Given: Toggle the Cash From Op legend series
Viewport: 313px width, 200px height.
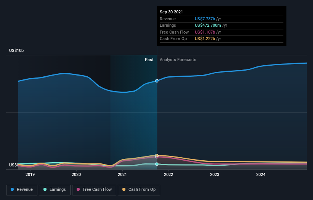Looking at the screenshot, I should pos(139,190).
